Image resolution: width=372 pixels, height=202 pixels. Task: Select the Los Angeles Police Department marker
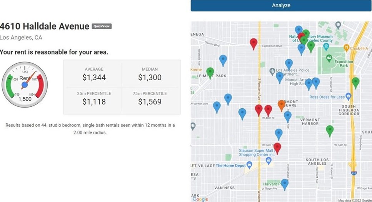pos(272,71)
